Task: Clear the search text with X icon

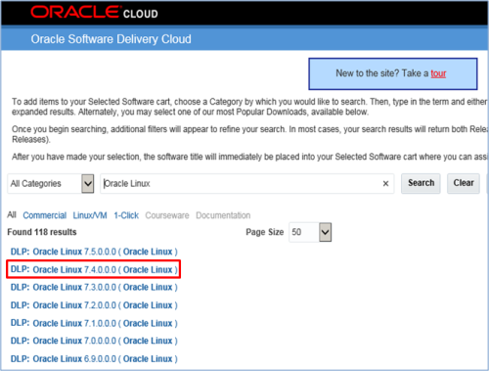Action: (385, 183)
